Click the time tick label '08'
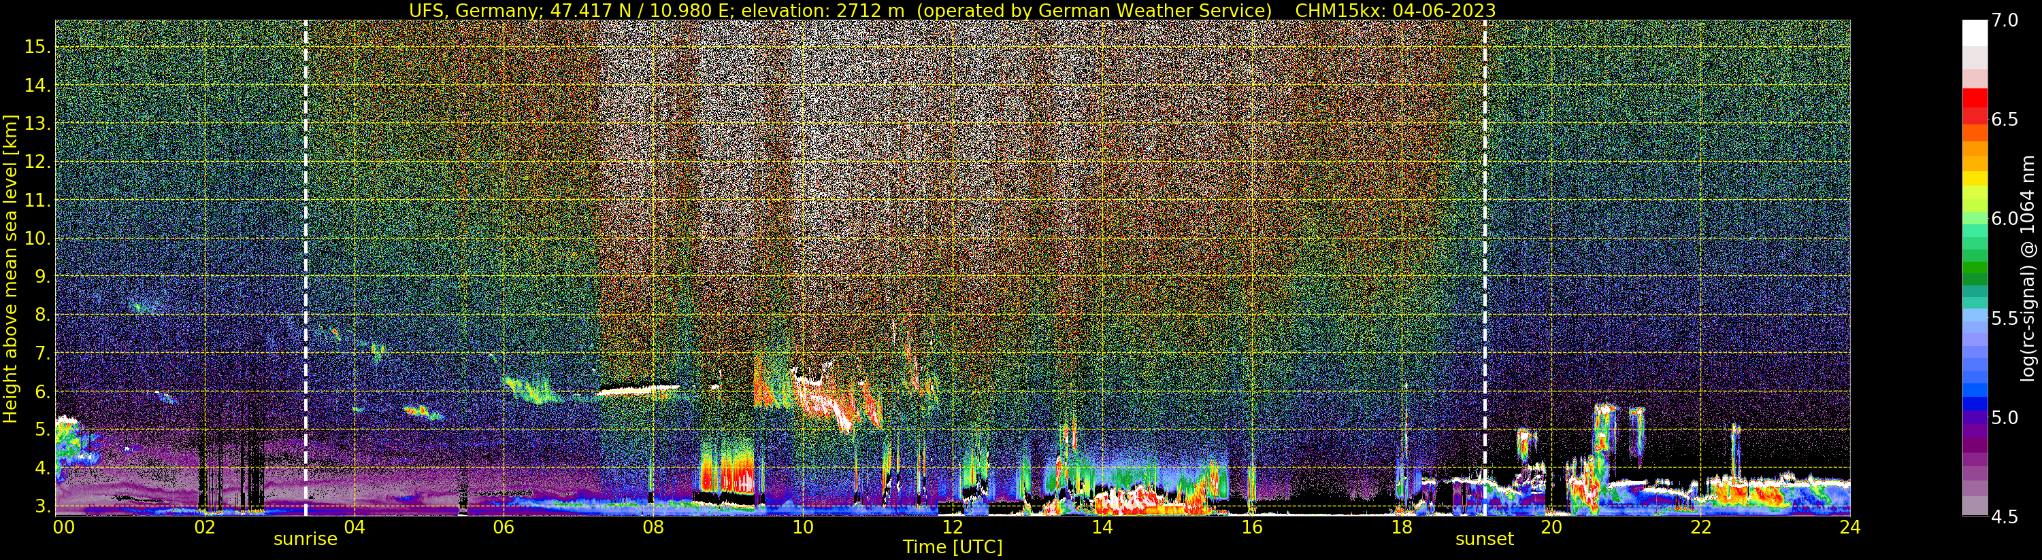The width and height of the screenshot is (2042, 560). tap(653, 527)
